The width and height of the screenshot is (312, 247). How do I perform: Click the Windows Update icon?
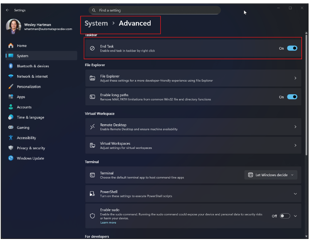[x=11, y=158]
